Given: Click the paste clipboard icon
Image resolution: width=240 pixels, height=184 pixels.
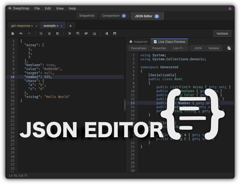Looking at the screenshot, I should pyautogui.click(x=58, y=33).
